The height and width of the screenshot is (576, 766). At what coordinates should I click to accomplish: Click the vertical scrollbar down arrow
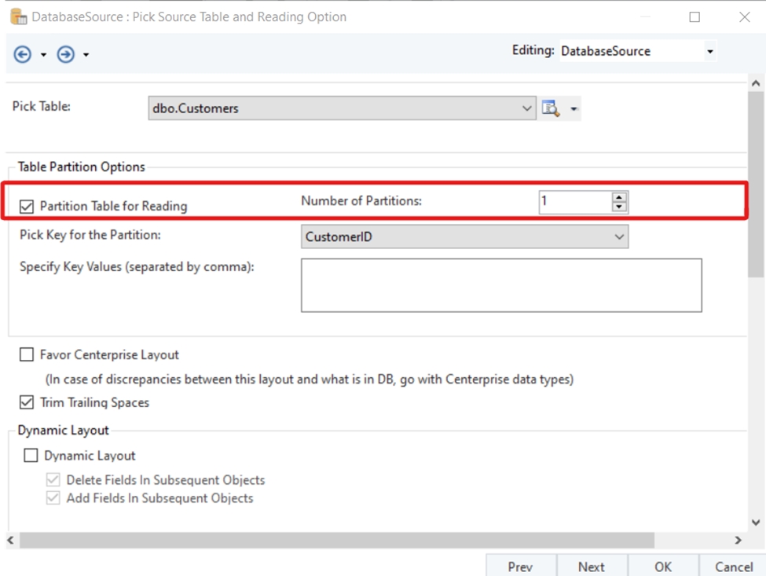click(x=756, y=522)
